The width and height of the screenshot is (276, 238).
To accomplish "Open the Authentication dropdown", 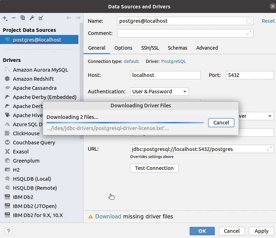I will pyautogui.click(x=159, y=92).
